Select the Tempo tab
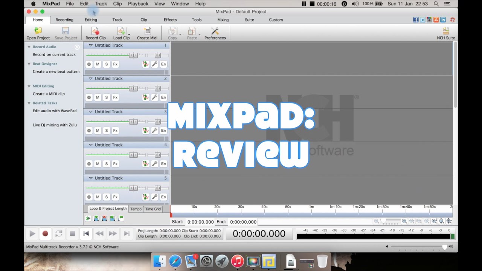Image resolution: width=482 pixels, height=271 pixels. click(x=136, y=209)
